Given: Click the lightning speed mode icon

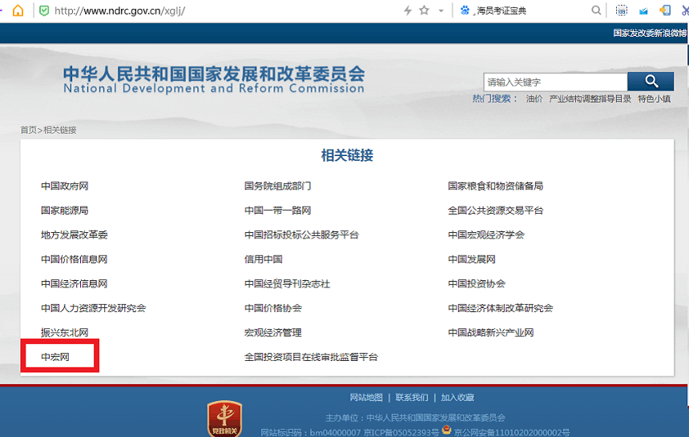Looking at the screenshot, I should pos(408,10).
